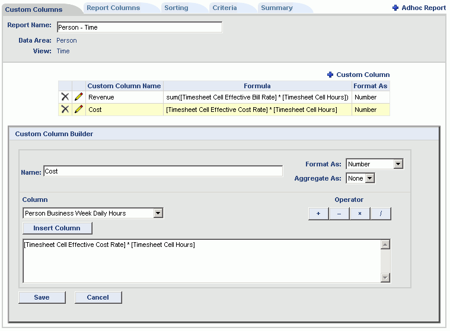The height and width of the screenshot is (331, 450).
Task: Click the Custom Column Builder title
Action: pos(54,134)
